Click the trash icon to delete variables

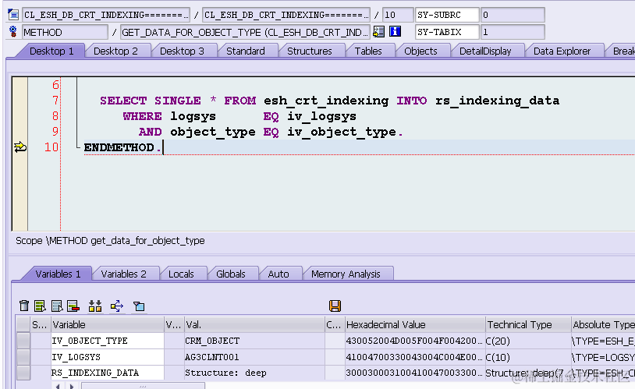(x=24, y=306)
